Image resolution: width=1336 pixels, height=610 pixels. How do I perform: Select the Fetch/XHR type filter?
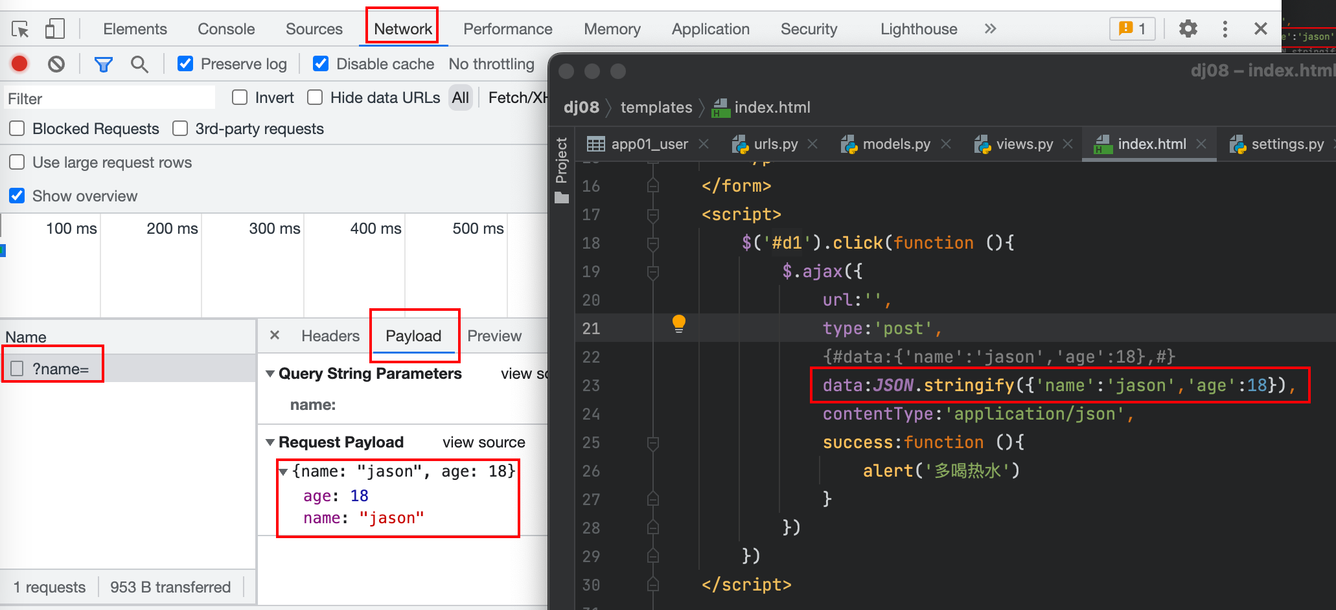pos(518,98)
